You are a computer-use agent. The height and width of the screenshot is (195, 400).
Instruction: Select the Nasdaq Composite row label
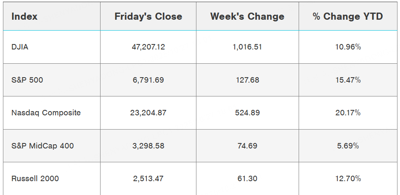click(x=46, y=113)
